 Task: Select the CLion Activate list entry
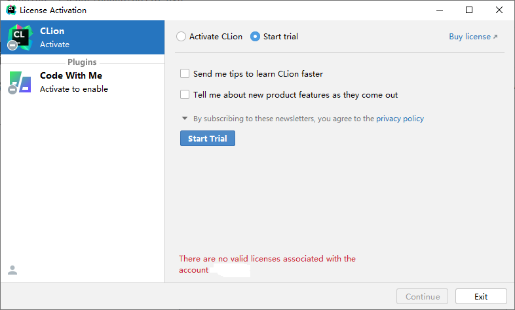83,37
